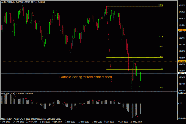The height and width of the screenshot is (124, 186).
Task: Click the 8 Jan 2010 date label
Action: pyautogui.click(x=57, y=122)
